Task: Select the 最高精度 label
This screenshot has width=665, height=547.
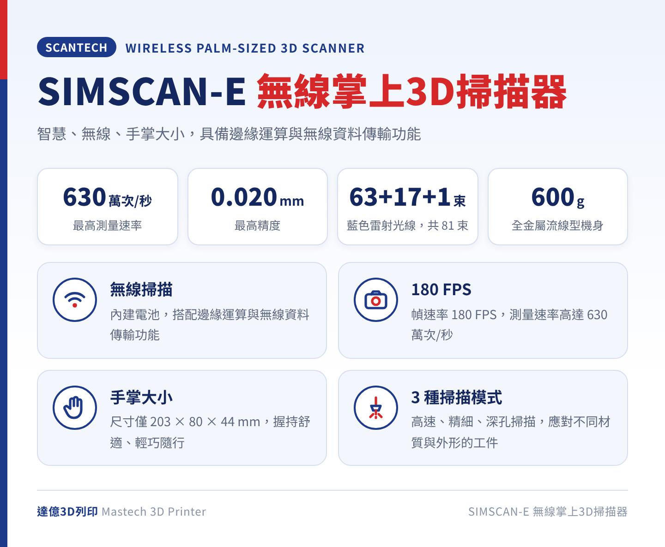Action: [258, 226]
